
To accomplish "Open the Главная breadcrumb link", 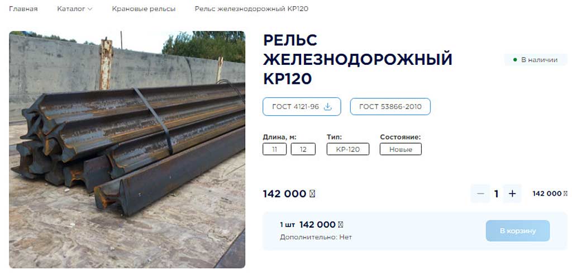I will tap(23, 9).
